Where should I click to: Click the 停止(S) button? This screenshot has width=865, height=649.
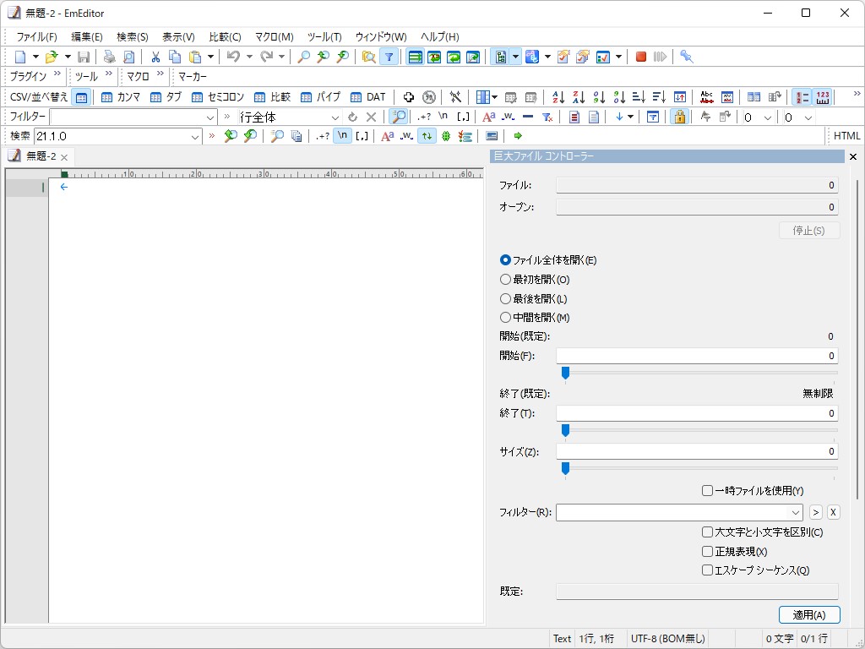point(808,229)
